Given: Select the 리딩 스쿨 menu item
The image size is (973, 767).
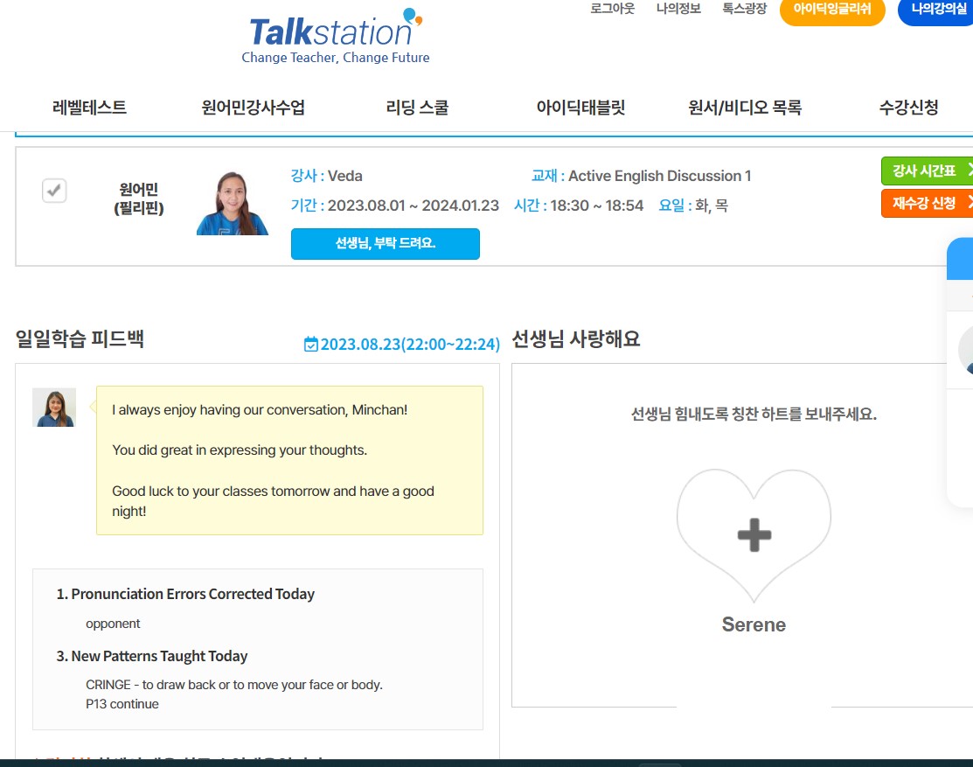Looking at the screenshot, I should click(417, 108).
